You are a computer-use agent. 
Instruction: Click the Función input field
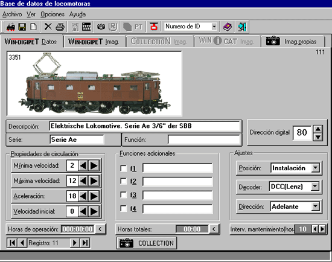click(204, 140)
